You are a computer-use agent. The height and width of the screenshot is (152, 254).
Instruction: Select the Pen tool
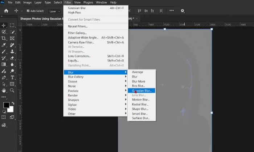(3, 77)
